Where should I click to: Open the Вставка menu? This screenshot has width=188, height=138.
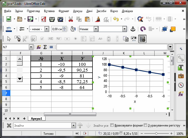49,11
